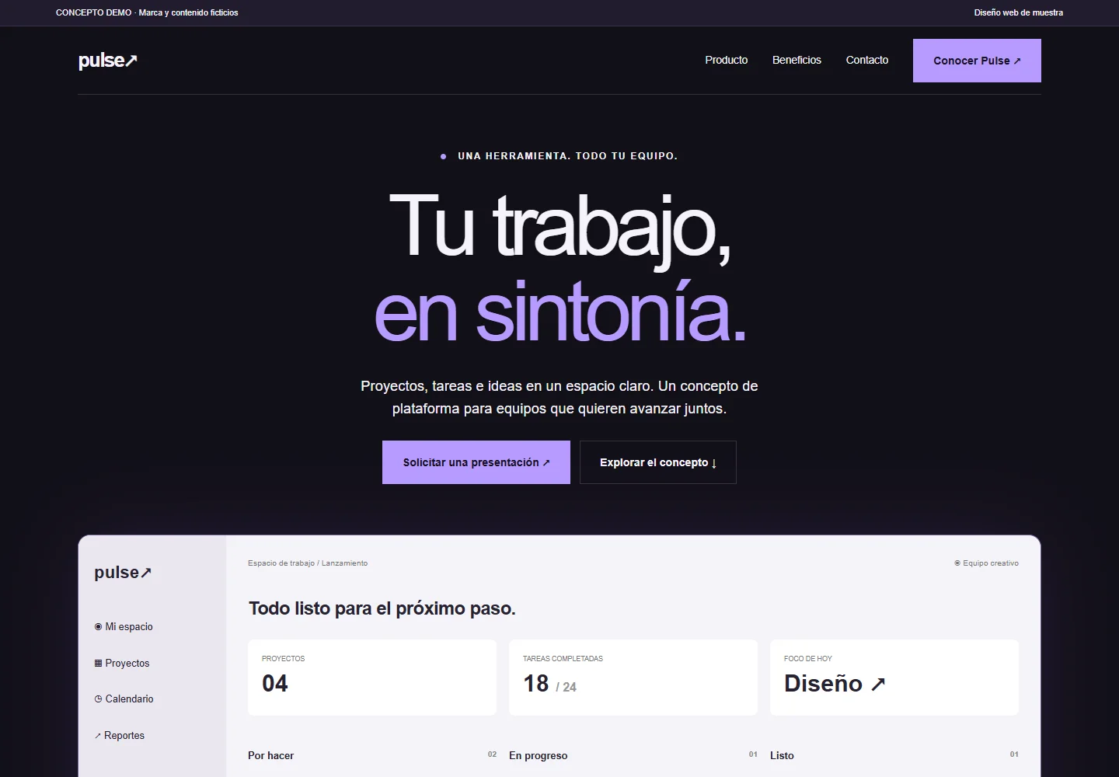Click the Calendario clock icon
Image resolution: width=1119 pixels, height=777 pixels.
[98, 699]
